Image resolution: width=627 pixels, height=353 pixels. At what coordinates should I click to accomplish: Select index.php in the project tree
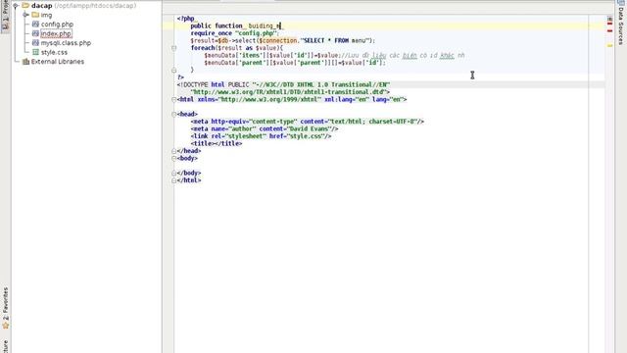coord(56,34)
